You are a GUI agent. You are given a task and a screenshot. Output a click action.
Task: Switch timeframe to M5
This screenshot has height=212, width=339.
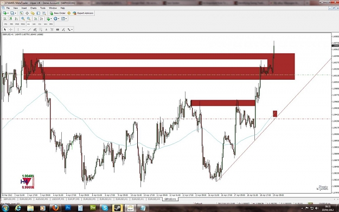11,24
